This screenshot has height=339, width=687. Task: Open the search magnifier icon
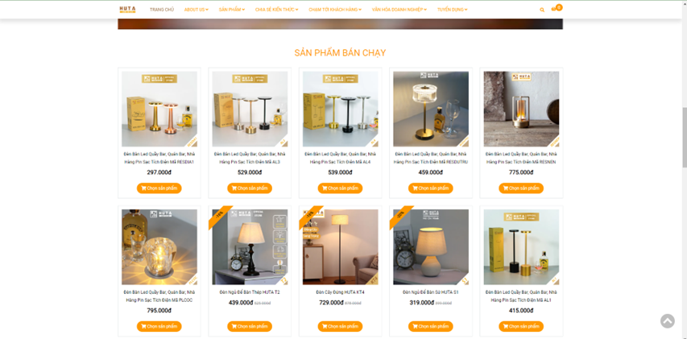coord(542,10)
